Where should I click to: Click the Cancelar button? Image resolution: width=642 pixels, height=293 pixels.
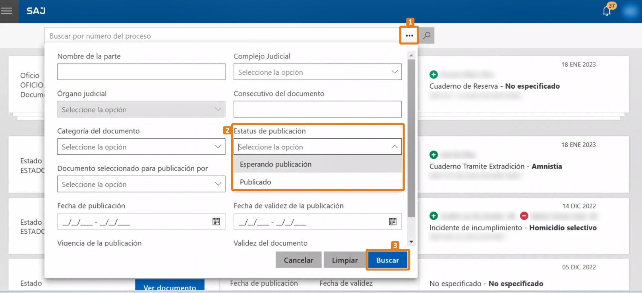click(x=298, y=260)
